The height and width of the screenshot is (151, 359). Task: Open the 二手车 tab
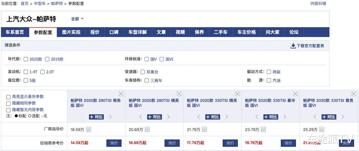(221, 32)
